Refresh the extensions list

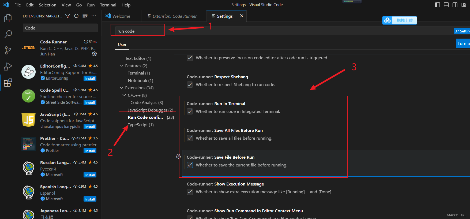point(76,16)
